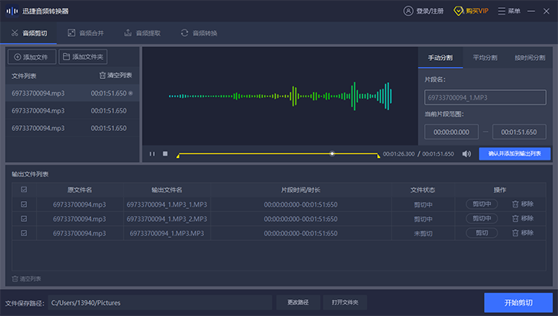
Task: Stop playback with the stop icon
Action: pyautogui.click(x=165, y=153)
